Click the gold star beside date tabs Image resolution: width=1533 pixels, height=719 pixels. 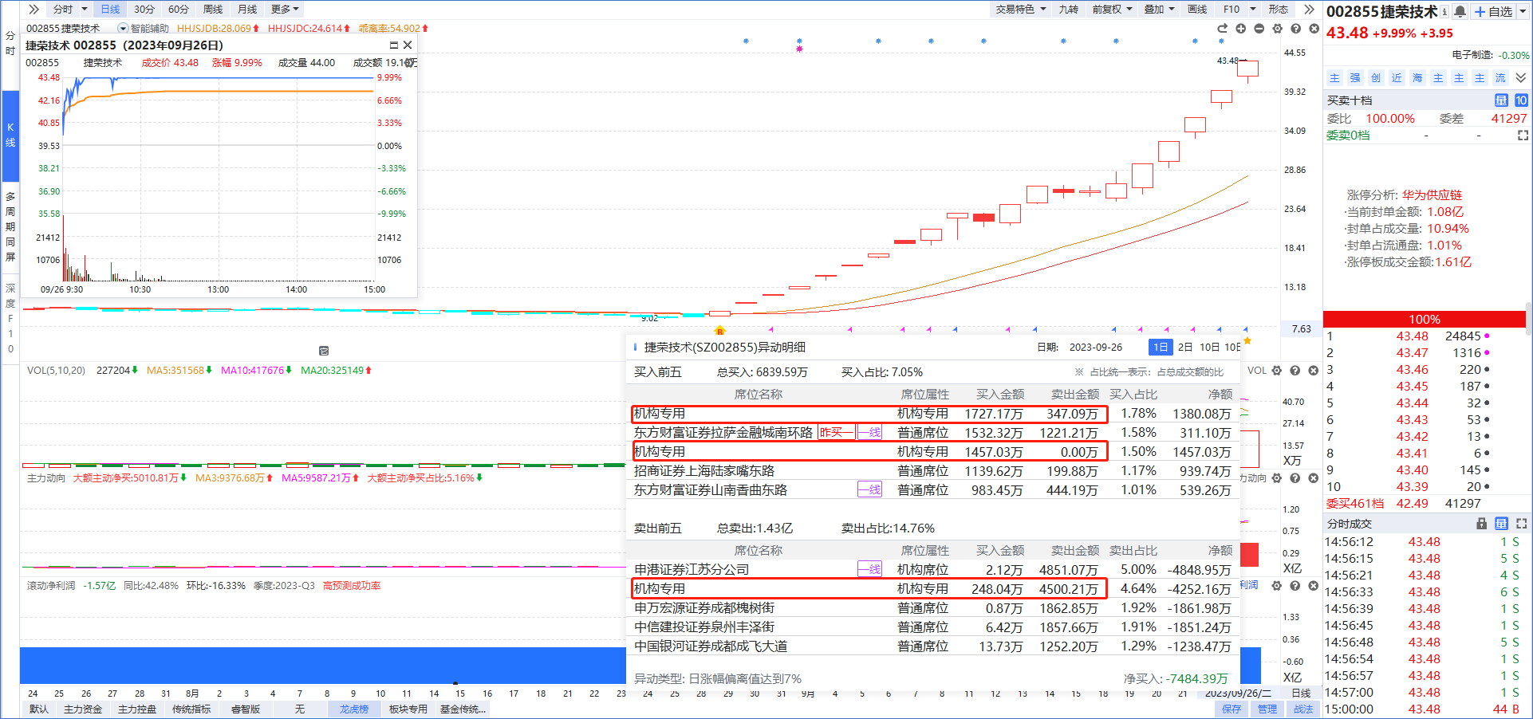[1247, 341]
